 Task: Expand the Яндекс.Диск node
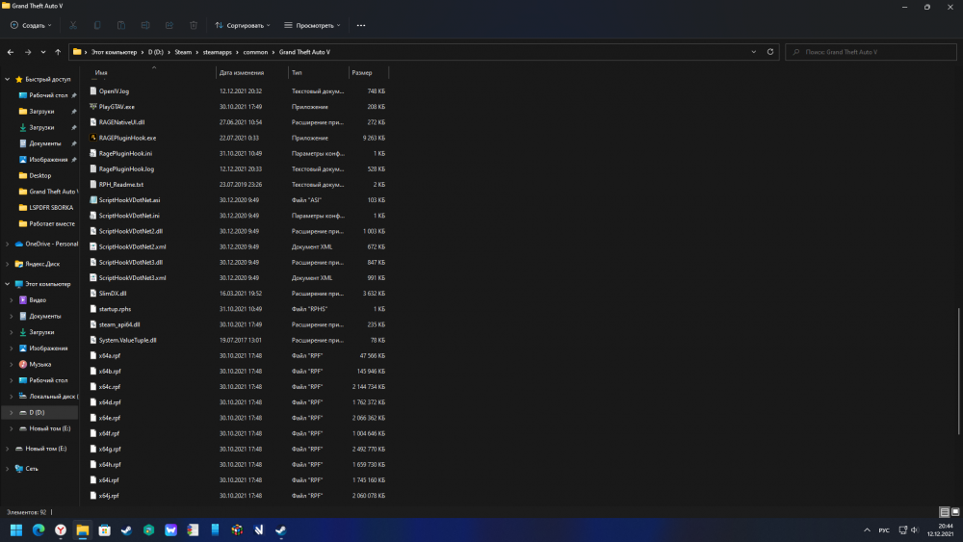(x=8, y=264)
